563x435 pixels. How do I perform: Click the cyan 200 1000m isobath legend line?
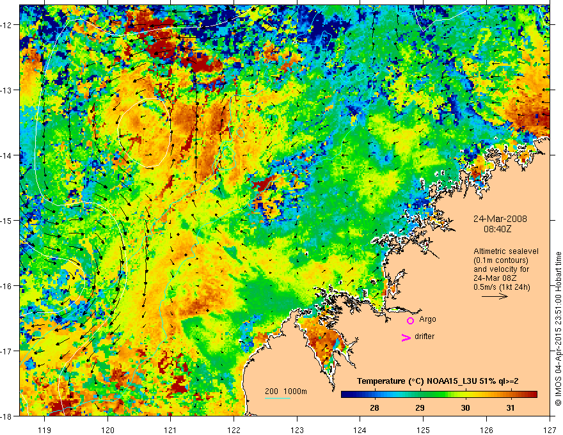[278, 398]
